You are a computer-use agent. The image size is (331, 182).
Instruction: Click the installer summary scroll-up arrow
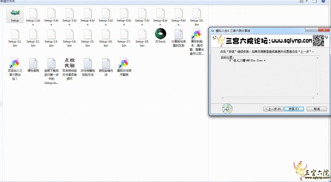[x=318, y=58]
